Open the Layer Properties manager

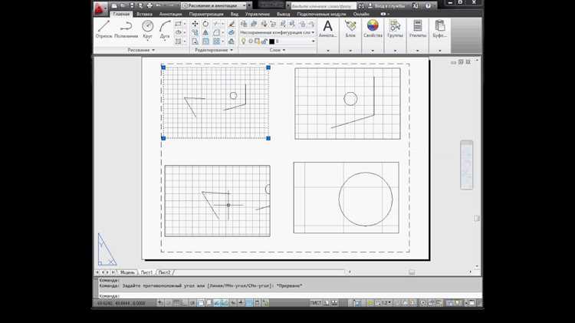coord(244,24)
